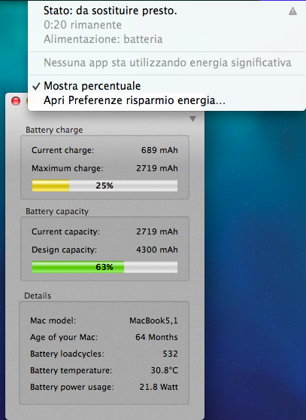Image resolution: width=306 pixels, height=420 pixels.
Task: Click the Details section heading
Action: [38, 296]
